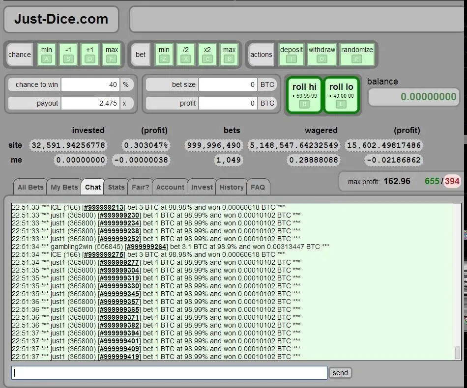Click the balance value 0.00000000
The height and width of the screenshot is (388, 467).
(x=428, y=97)
